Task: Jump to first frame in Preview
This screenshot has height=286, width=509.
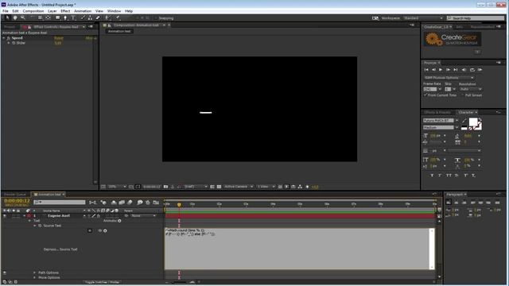Action: tap(426, 70)
